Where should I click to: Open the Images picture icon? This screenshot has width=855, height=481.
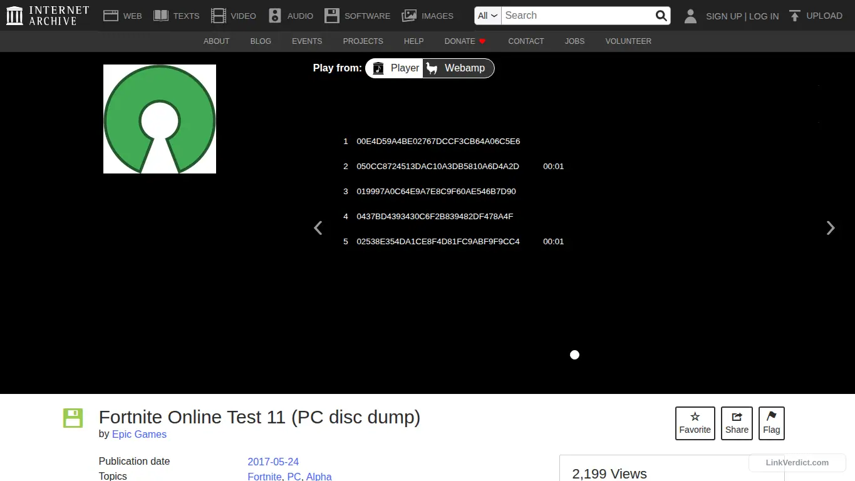pos(409,16)
